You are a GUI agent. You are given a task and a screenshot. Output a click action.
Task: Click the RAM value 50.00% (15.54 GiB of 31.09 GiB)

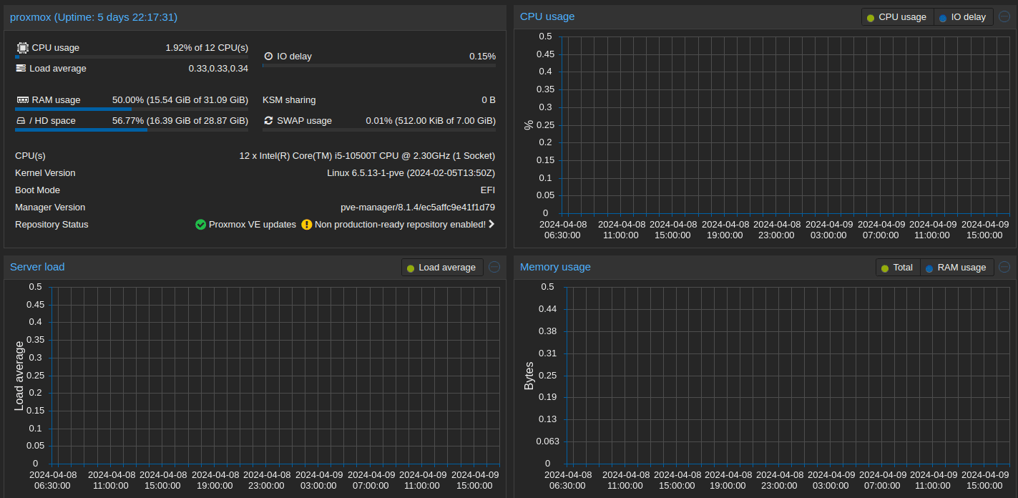180,100
